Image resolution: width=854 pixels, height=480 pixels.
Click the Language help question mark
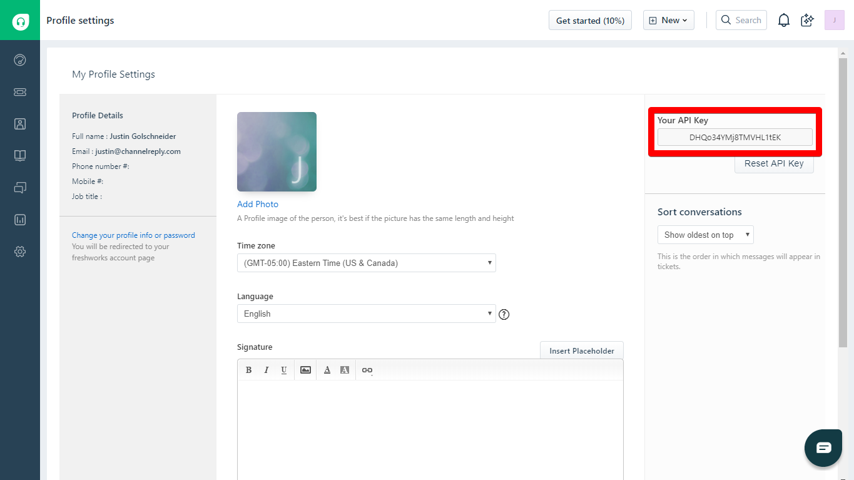pyautogui.click(x=504, y=314)
